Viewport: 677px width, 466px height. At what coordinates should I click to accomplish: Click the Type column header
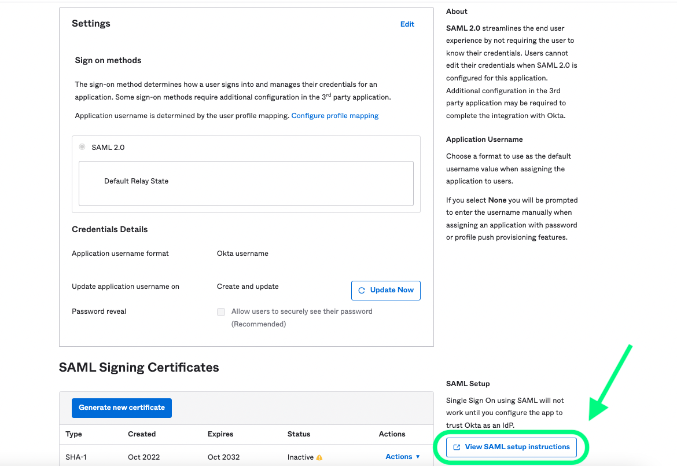click(x=73, y=434)
